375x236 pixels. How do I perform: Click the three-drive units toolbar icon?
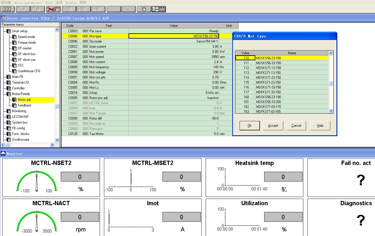point(7,9)
